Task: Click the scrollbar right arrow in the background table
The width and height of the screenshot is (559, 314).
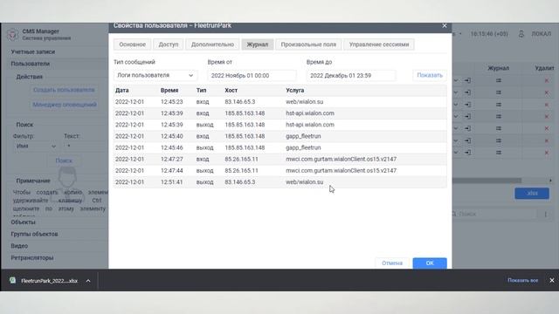Action: pyautogui.click(x=550, y=181)
